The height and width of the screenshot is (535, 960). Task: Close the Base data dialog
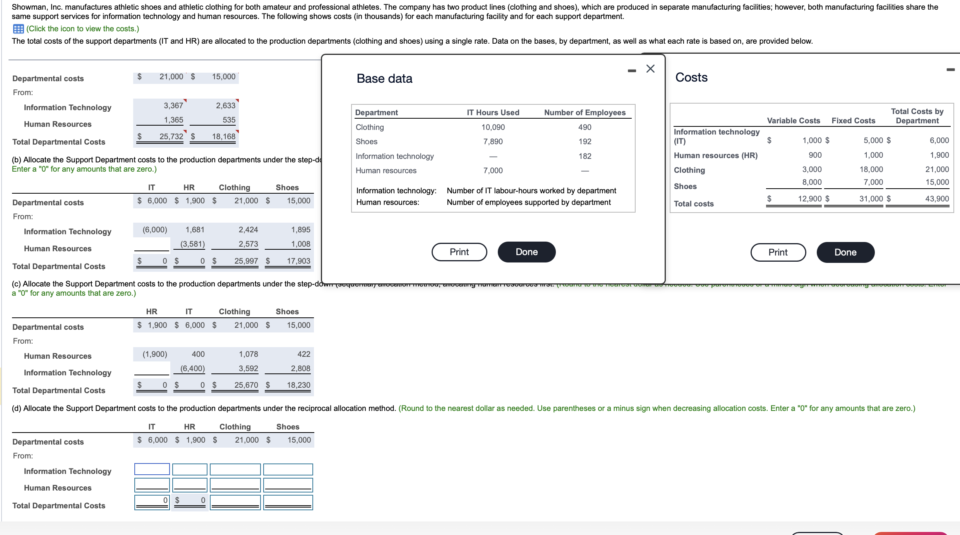650,69
